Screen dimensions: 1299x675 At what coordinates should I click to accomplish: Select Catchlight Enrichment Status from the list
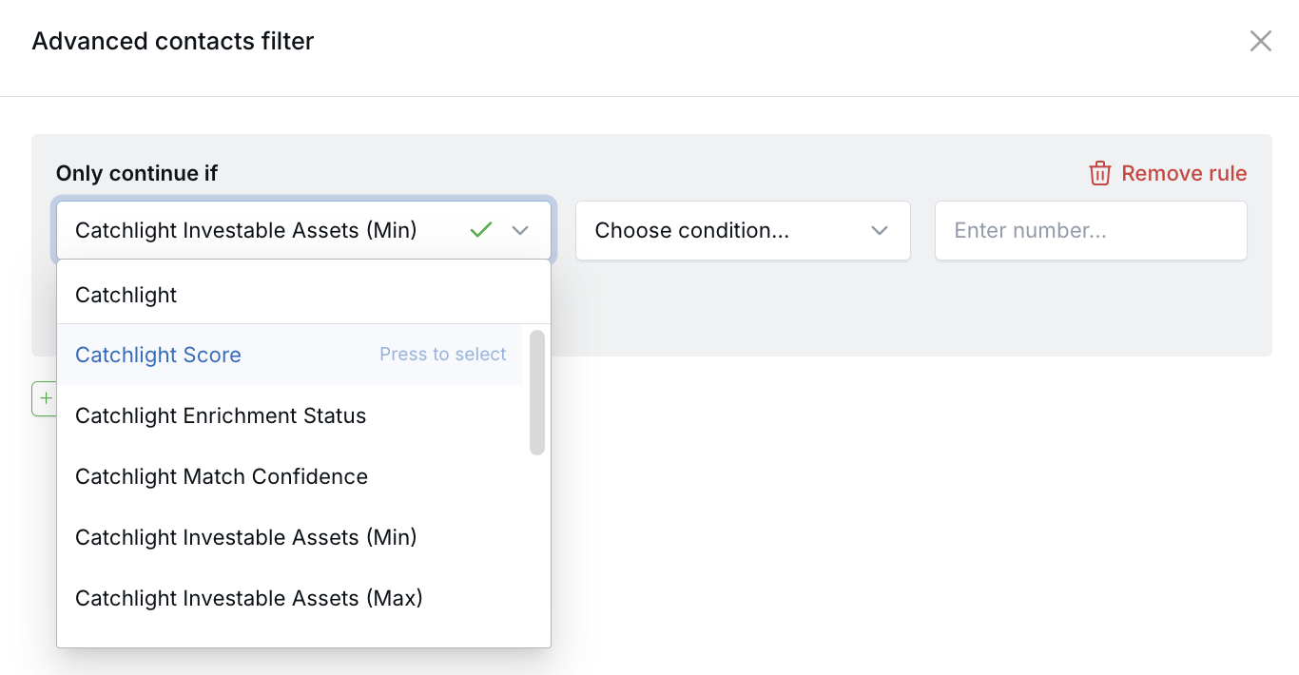click(221, 415)
